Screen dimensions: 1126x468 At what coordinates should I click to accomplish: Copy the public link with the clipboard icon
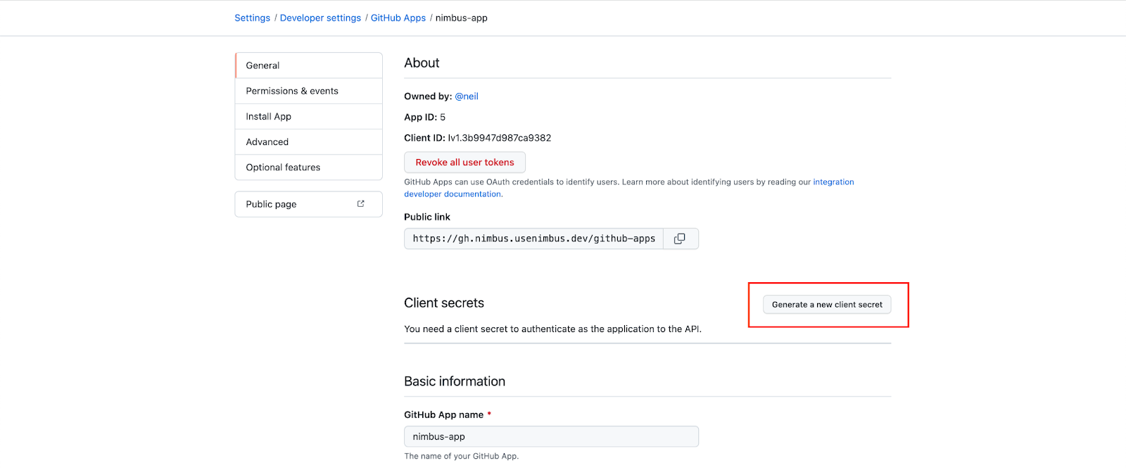tap(680, 239)
